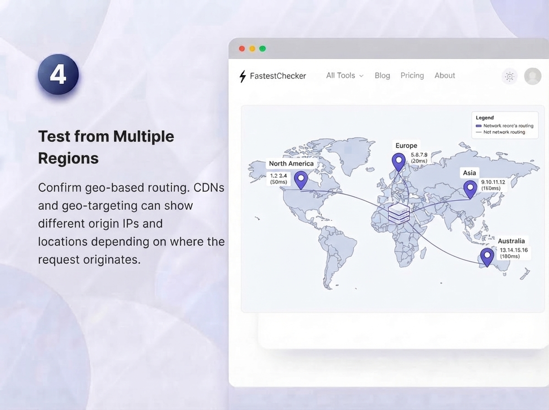Image resolution: width=549 pixels, height=410 pixels.
Task: Click the 'Not network routing' legend entry
Action: [500, 132]
